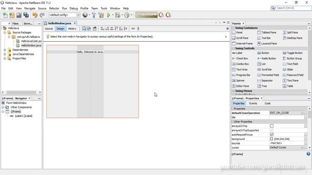The height and width of the screenshot is (175, 312).
Task: Close the HelloWindow.java editor tab
Action: 75,23
